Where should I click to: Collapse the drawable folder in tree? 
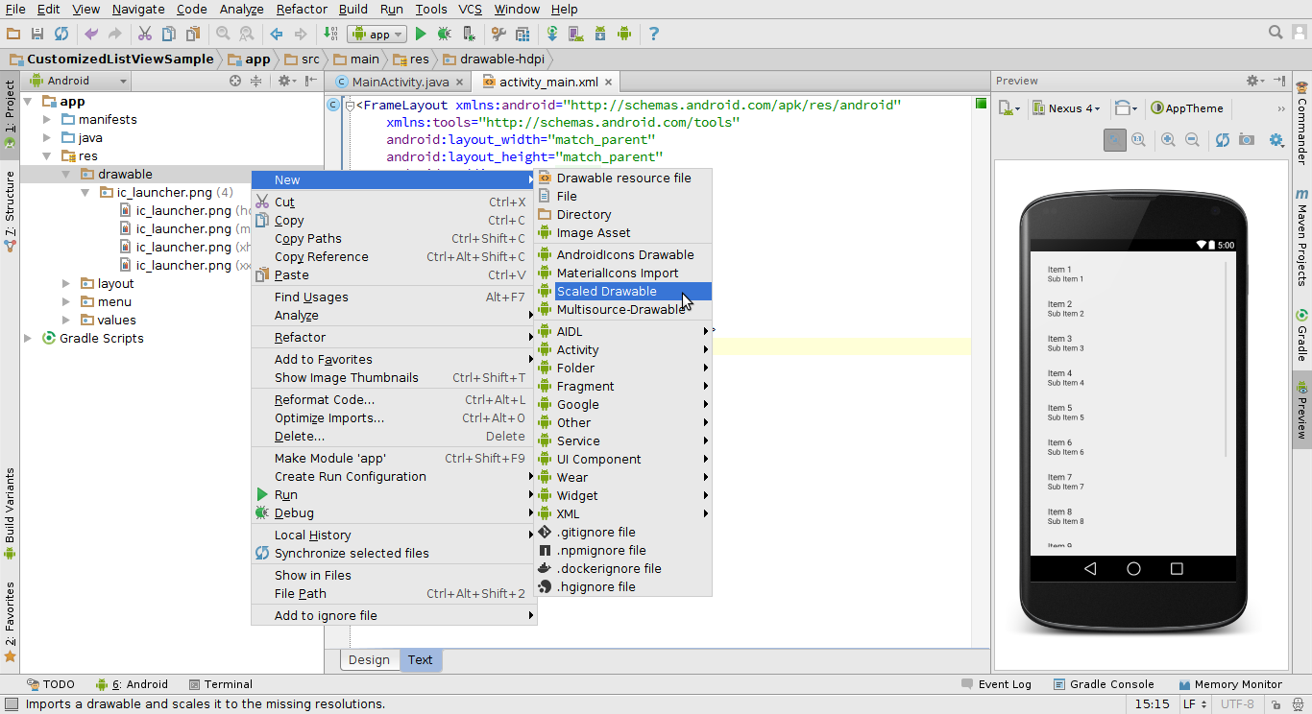click(65, 175)
